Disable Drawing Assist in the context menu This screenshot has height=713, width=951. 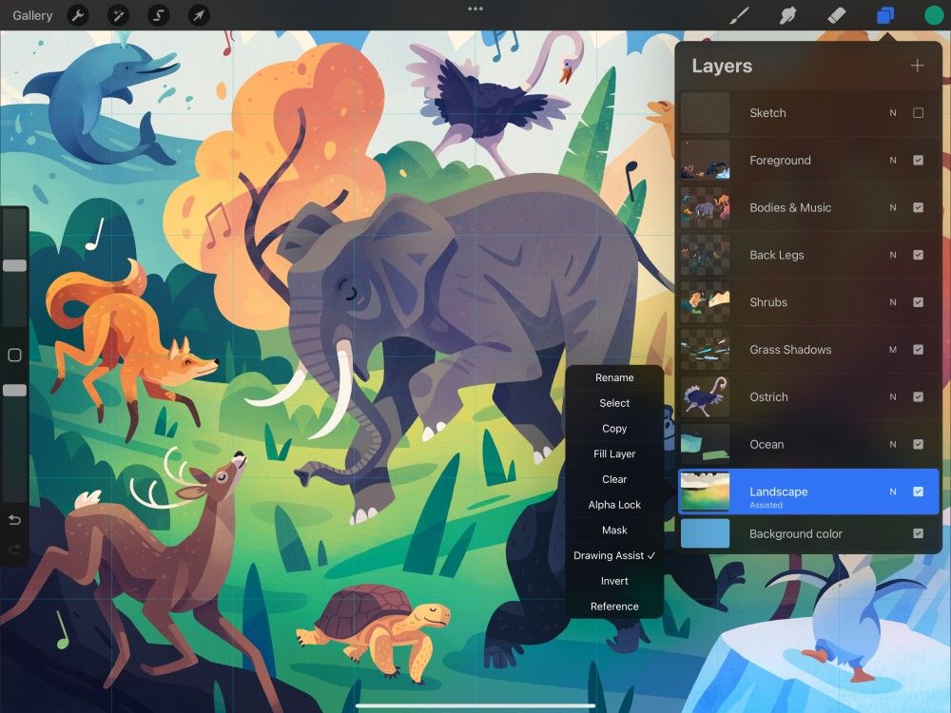coord(614,554)
